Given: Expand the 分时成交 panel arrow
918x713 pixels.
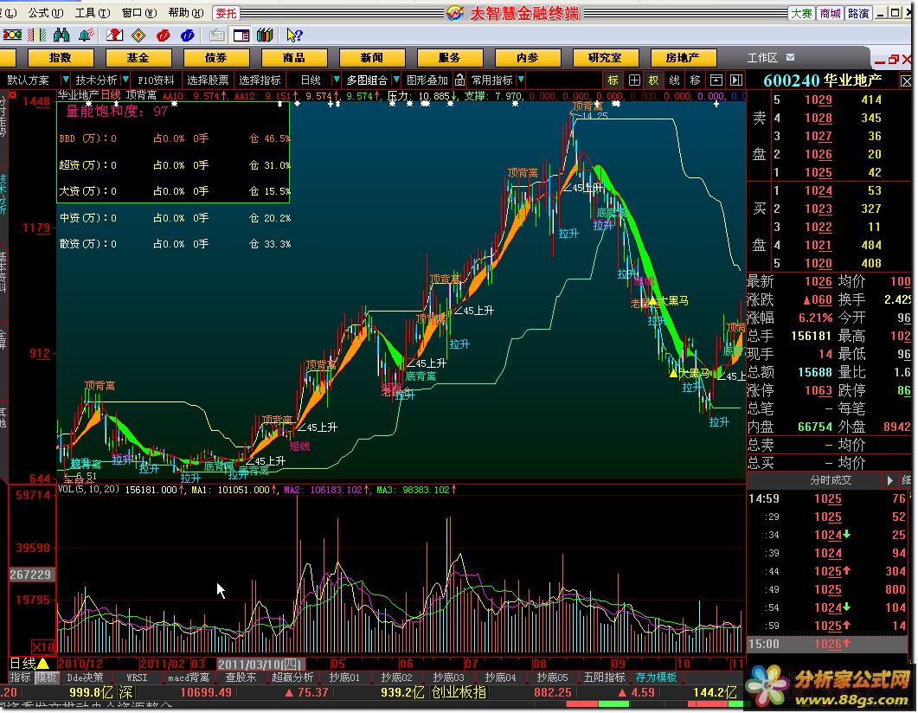Looking at the screenshot, I should [889, 480].
